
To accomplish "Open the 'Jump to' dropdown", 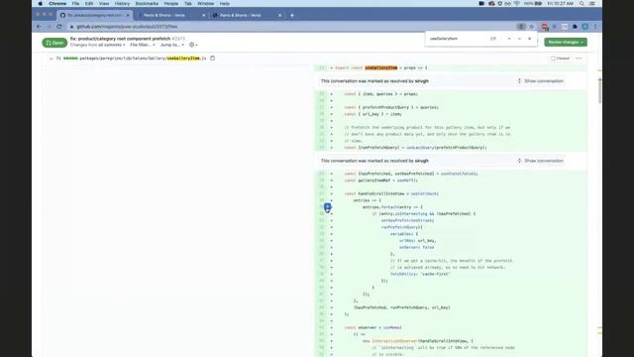I will 172,45.
